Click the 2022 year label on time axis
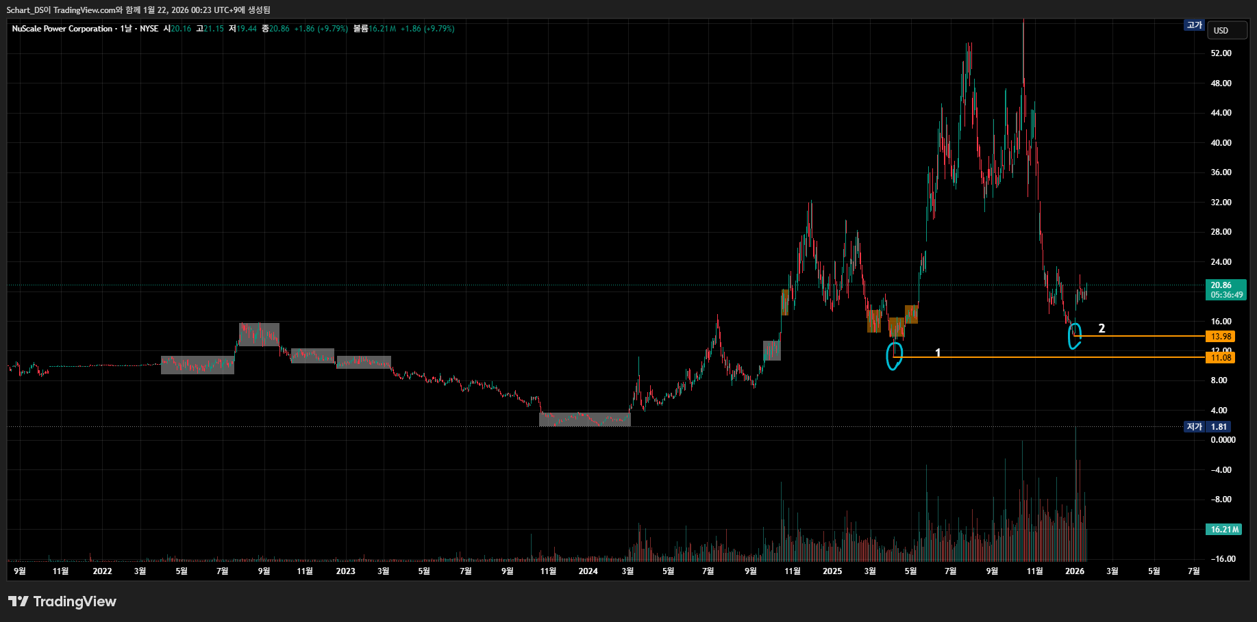Image resolution: width=1257 pixels, height=622 pixels. tap(102, 571)
